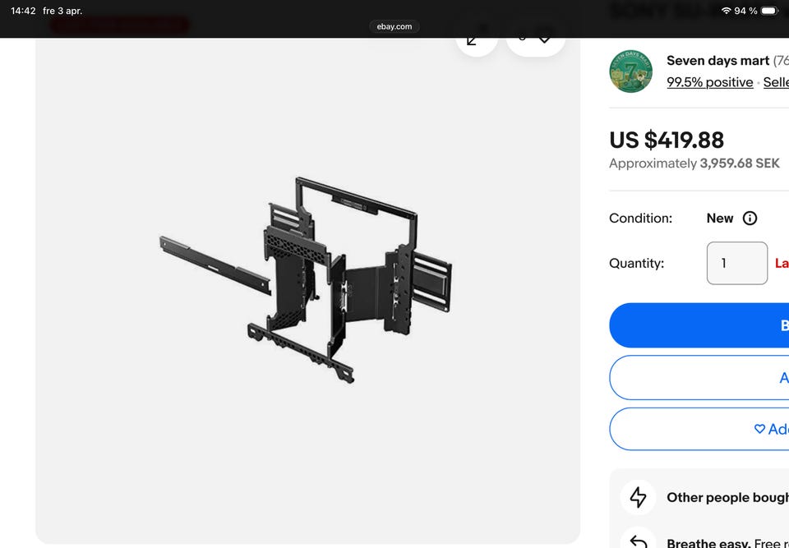The width and height of the screenshot is (789, 548).
Task: Tap the 14:42 clock in the status bar
Action: click(23, 11)
